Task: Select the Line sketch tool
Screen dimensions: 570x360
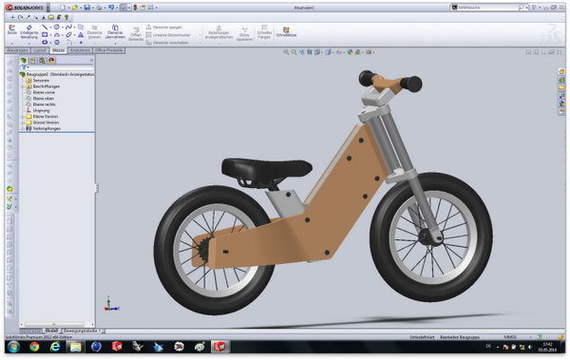Action: pos(45,28)
